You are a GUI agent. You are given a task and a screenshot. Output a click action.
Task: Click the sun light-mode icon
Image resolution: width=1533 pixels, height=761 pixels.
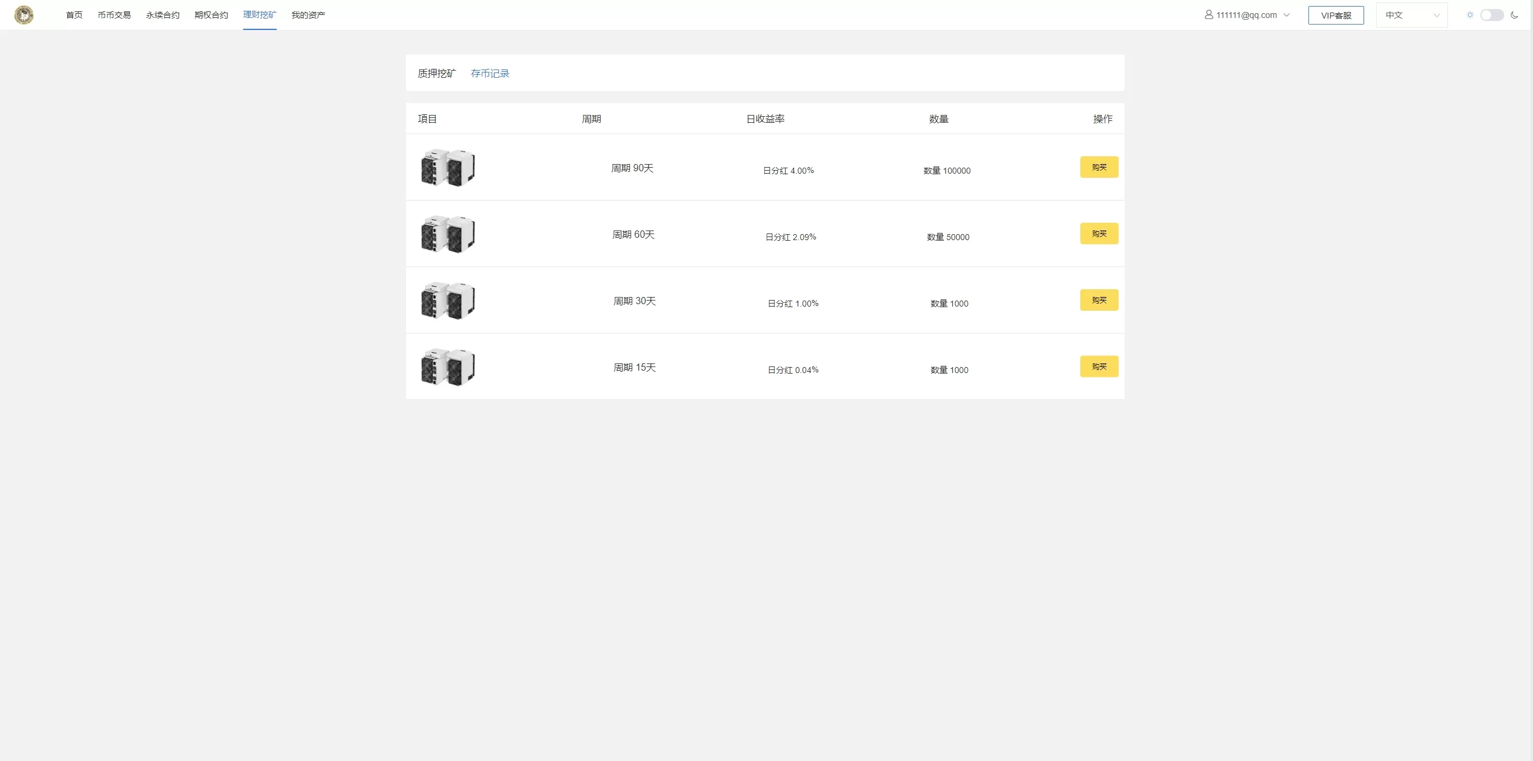coord(1470,15)
